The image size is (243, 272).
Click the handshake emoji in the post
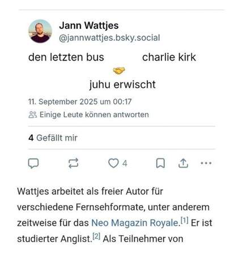click(119, 71)
